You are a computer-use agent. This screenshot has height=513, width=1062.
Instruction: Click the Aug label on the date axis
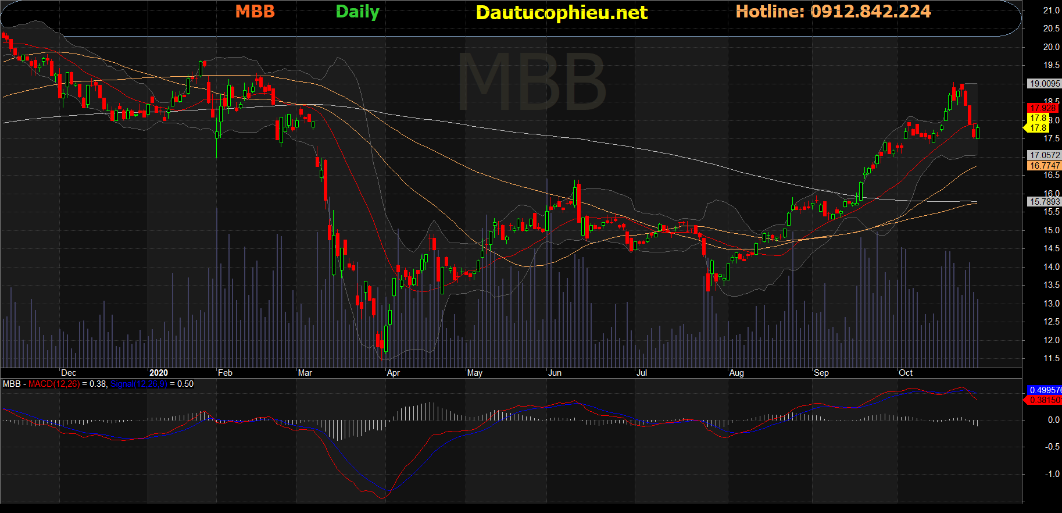[x=736, y=373]
